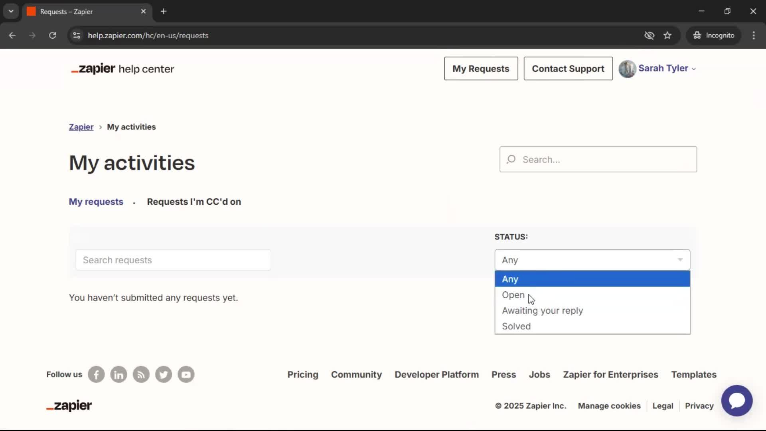Switch to My requests tab
The width and height of the screenshot is (766, 431).
96,202
